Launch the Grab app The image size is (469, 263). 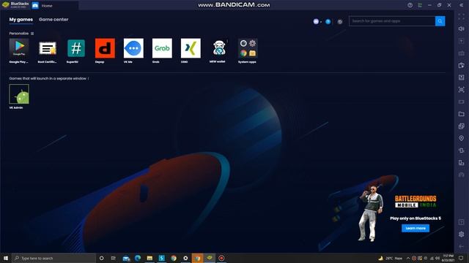coord(162,48)
